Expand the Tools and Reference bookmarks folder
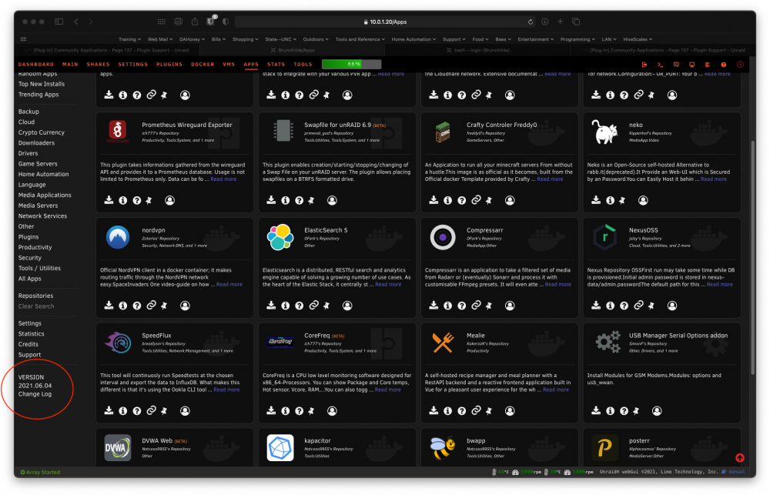The image size is (770, 495). pos(360,39)
